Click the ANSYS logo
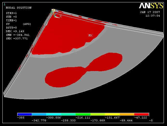Image resolution: width=167 pixels, height=126 pixels. tap(151, 6)
